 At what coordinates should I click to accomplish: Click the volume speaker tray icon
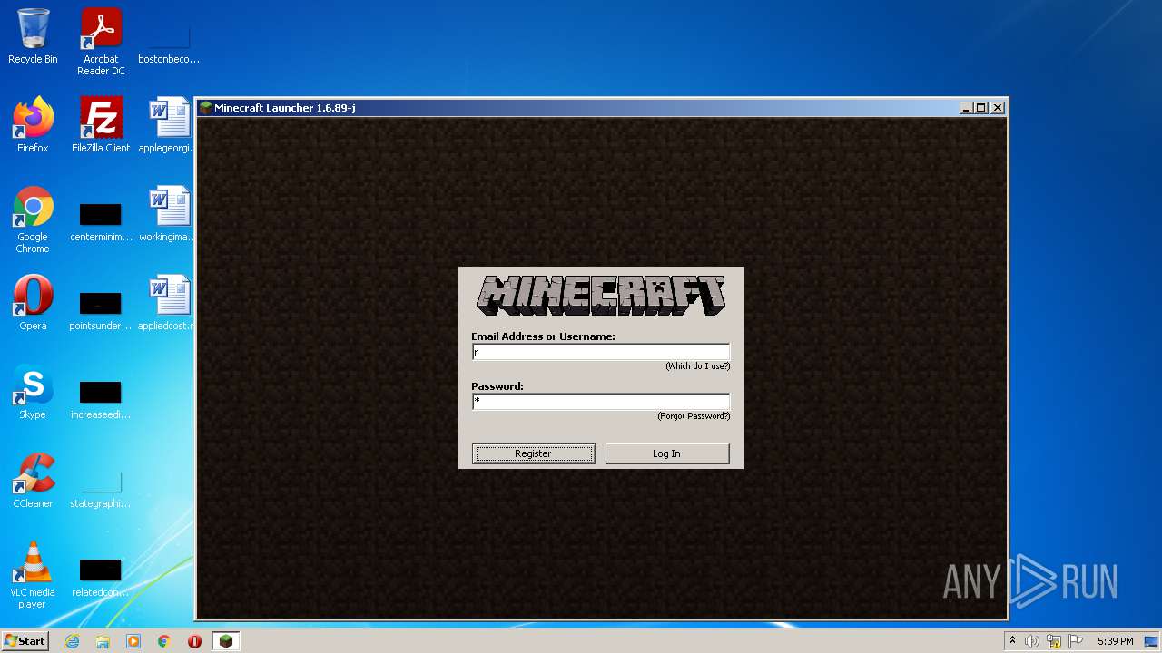coord(1032,641)
